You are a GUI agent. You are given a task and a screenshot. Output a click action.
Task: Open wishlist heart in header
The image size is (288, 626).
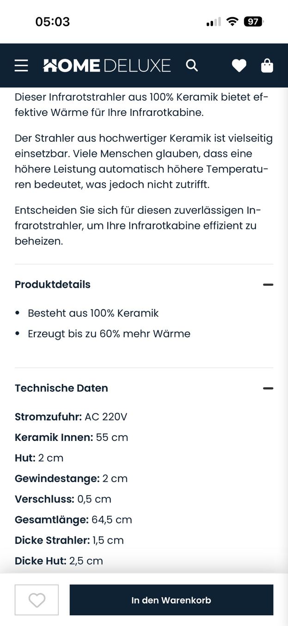tap(239, 66)
